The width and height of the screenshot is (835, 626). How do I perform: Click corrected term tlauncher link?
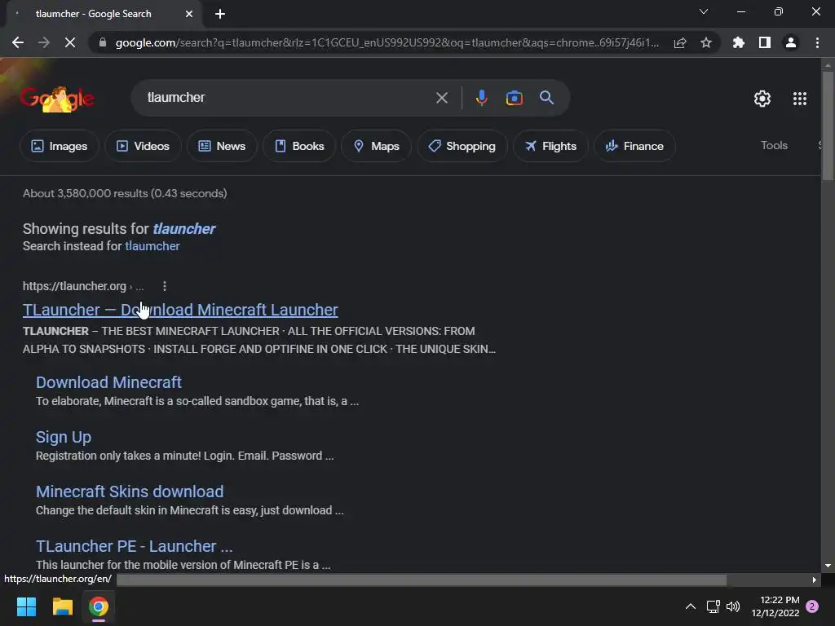183,229
